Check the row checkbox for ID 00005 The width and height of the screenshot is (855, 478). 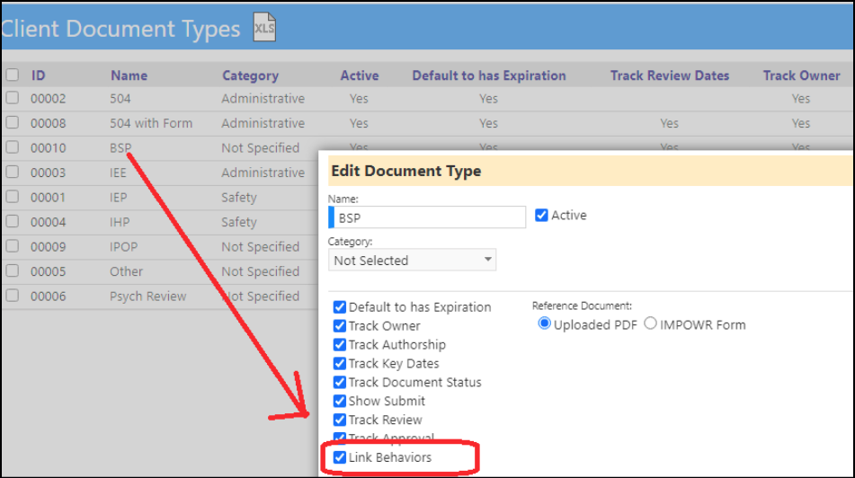click(x=12, y=270)
